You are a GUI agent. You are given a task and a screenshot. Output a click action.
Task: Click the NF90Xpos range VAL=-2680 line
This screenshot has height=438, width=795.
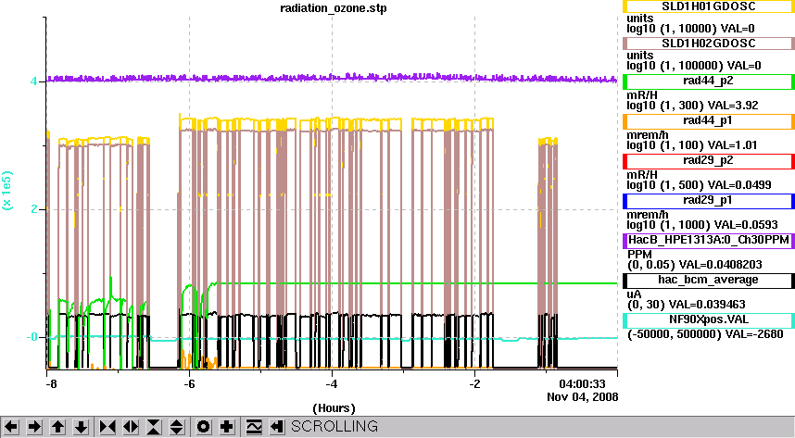point(705,334)
